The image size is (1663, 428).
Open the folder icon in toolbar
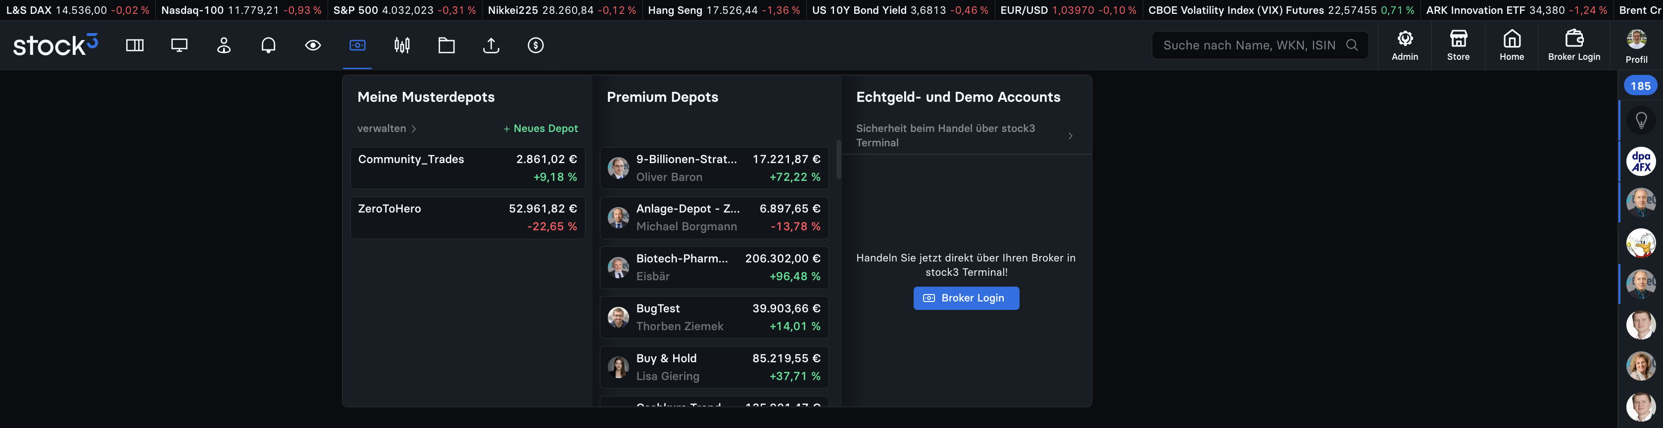click(x=447, y=45)
